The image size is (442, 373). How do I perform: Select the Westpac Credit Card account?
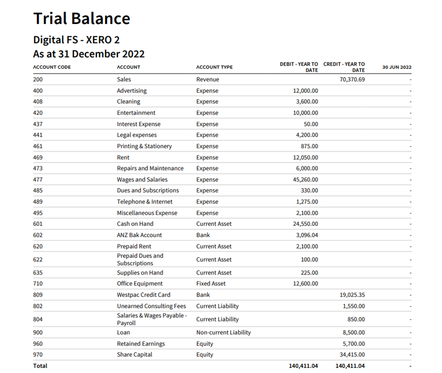pos(143,295)
